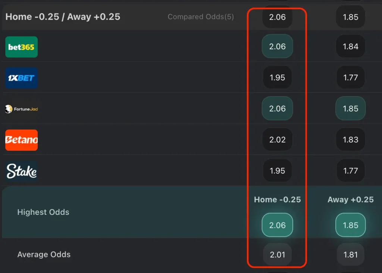Click 1XBET's Away 1.77 odds button

pyautogui.click(x=350, y=78)
